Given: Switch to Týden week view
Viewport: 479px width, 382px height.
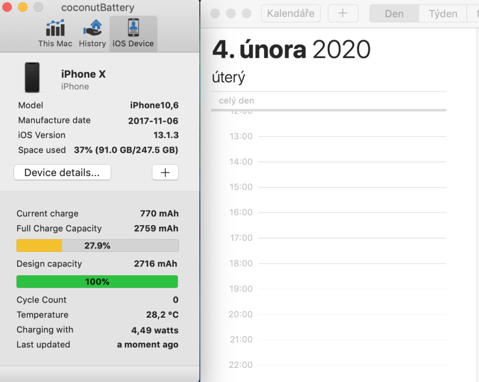Looking at the screenshot, I should [443, 14].
